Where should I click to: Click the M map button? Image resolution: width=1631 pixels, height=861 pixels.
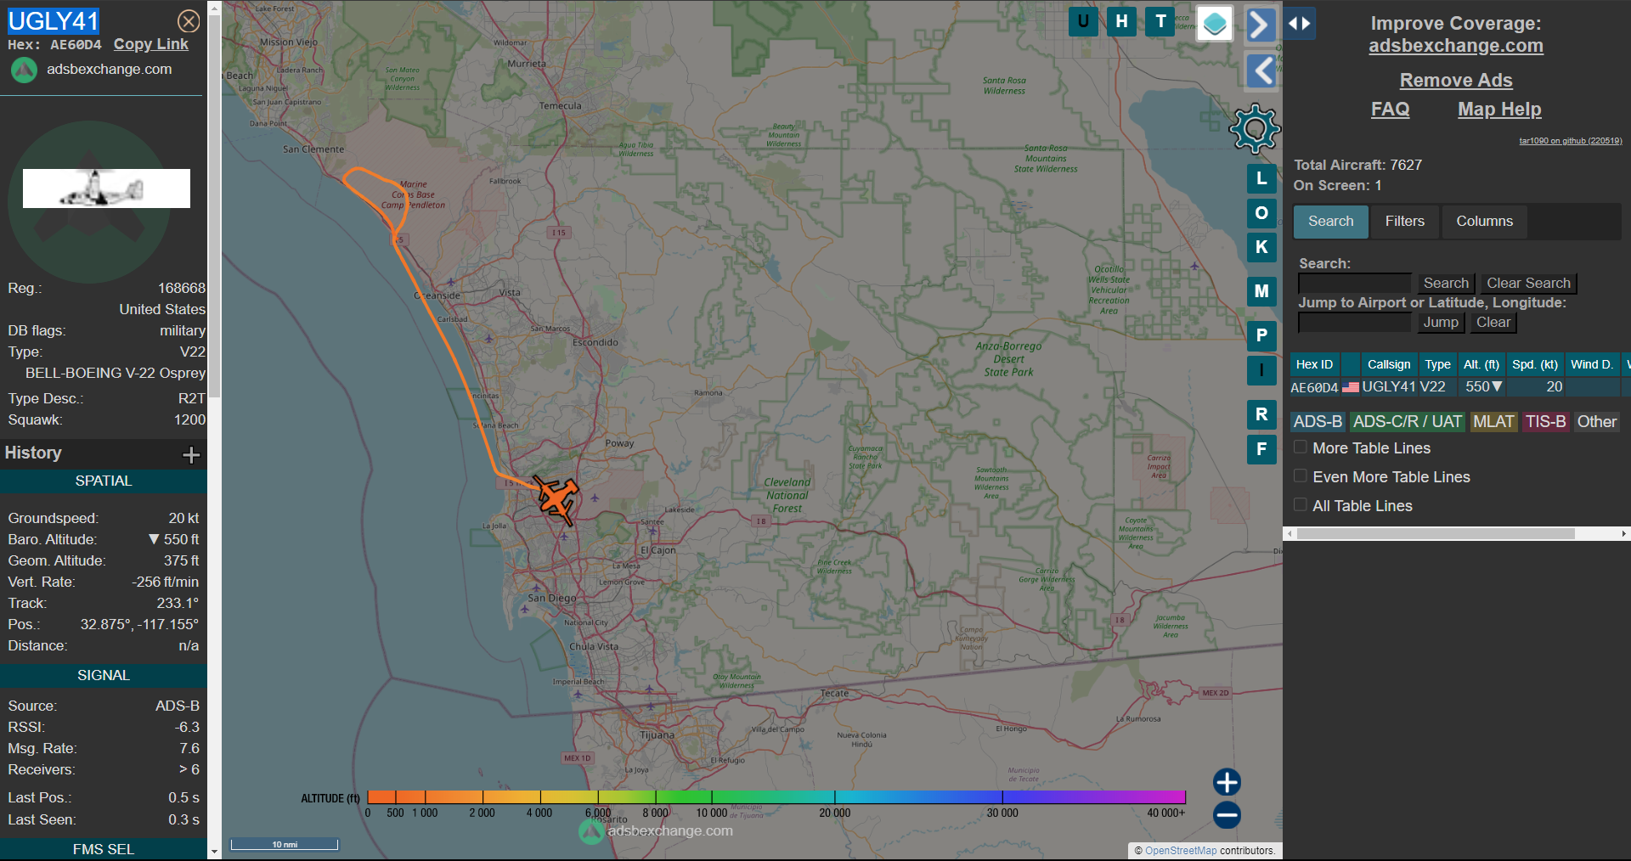coord(1261,291)
